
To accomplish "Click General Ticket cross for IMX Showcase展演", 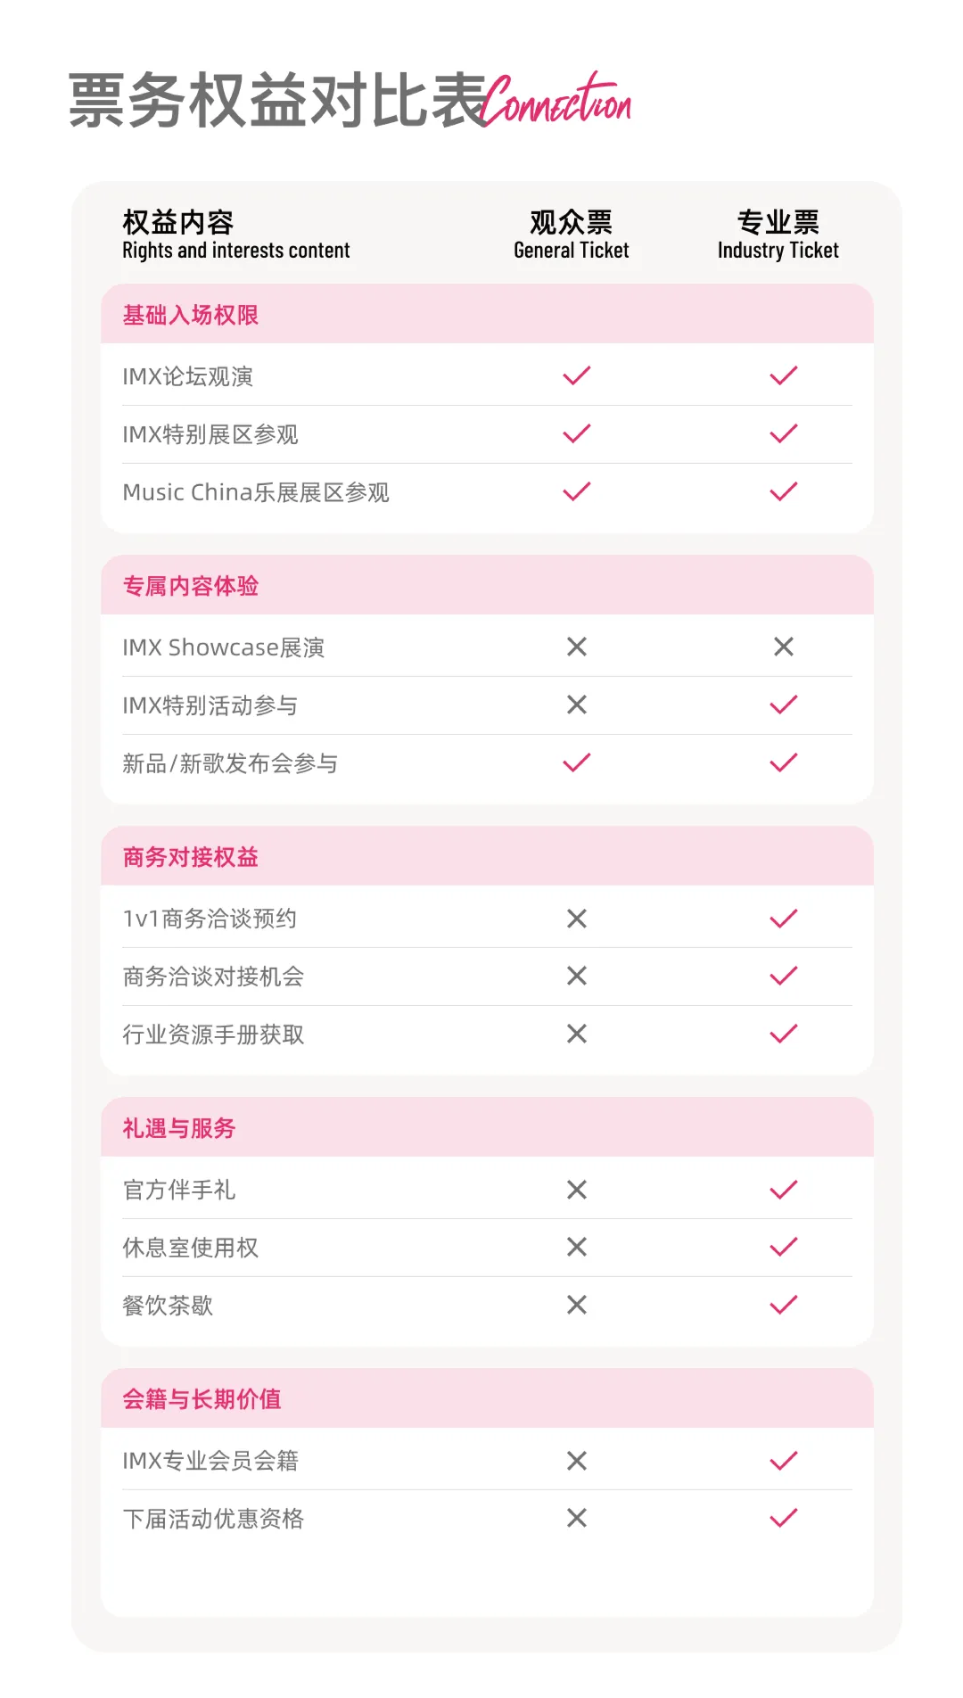I will click(577, 647).
